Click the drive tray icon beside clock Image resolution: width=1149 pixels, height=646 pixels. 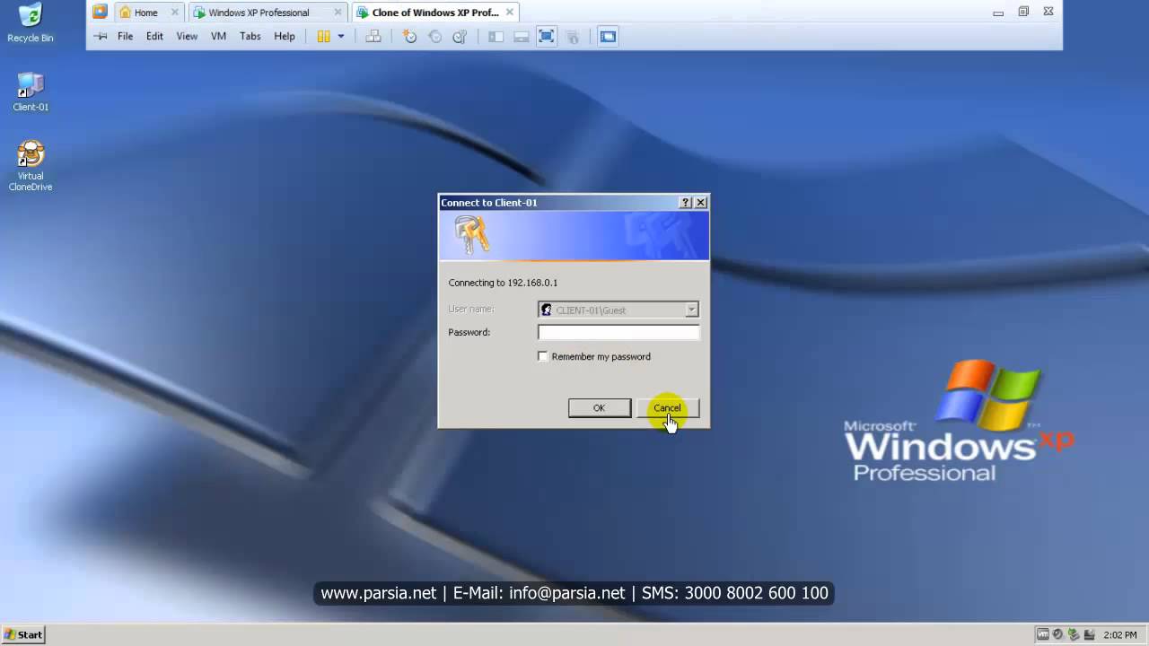click(1088, 634)
